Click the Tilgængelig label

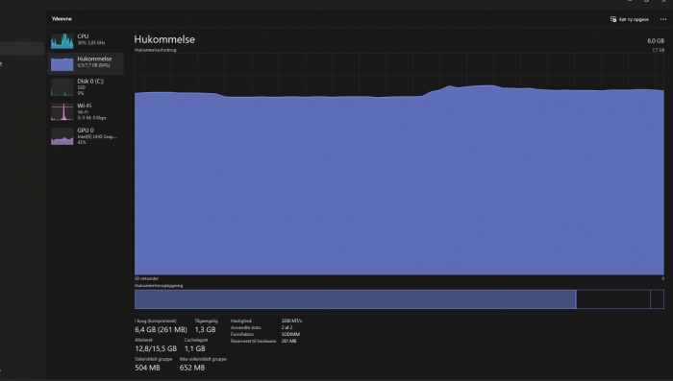click(x=206, y=321)
